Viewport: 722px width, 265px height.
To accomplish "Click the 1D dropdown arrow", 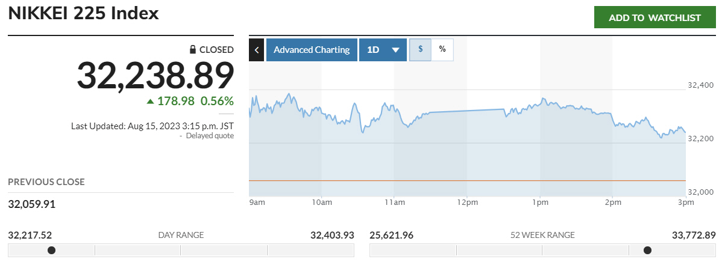I will (395, 50).
